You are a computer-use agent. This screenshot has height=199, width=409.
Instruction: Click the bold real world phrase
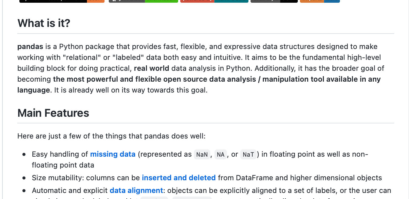click(151, 68)
